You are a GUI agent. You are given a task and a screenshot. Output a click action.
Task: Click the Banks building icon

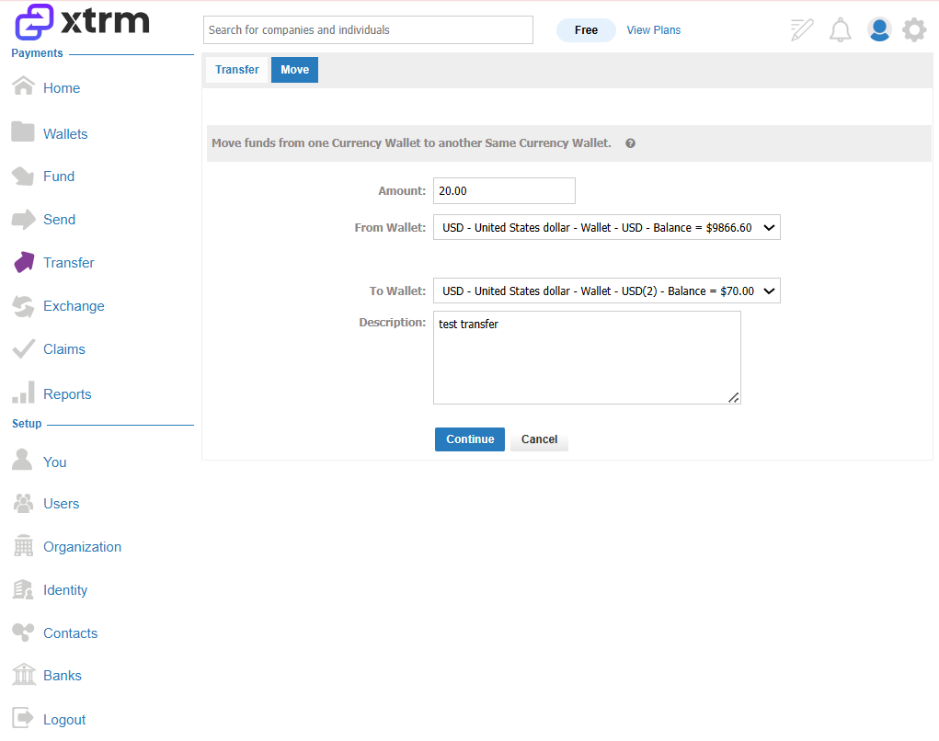[24, 674]
